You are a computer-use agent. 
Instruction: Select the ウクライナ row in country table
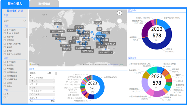(x=42, y=94)
